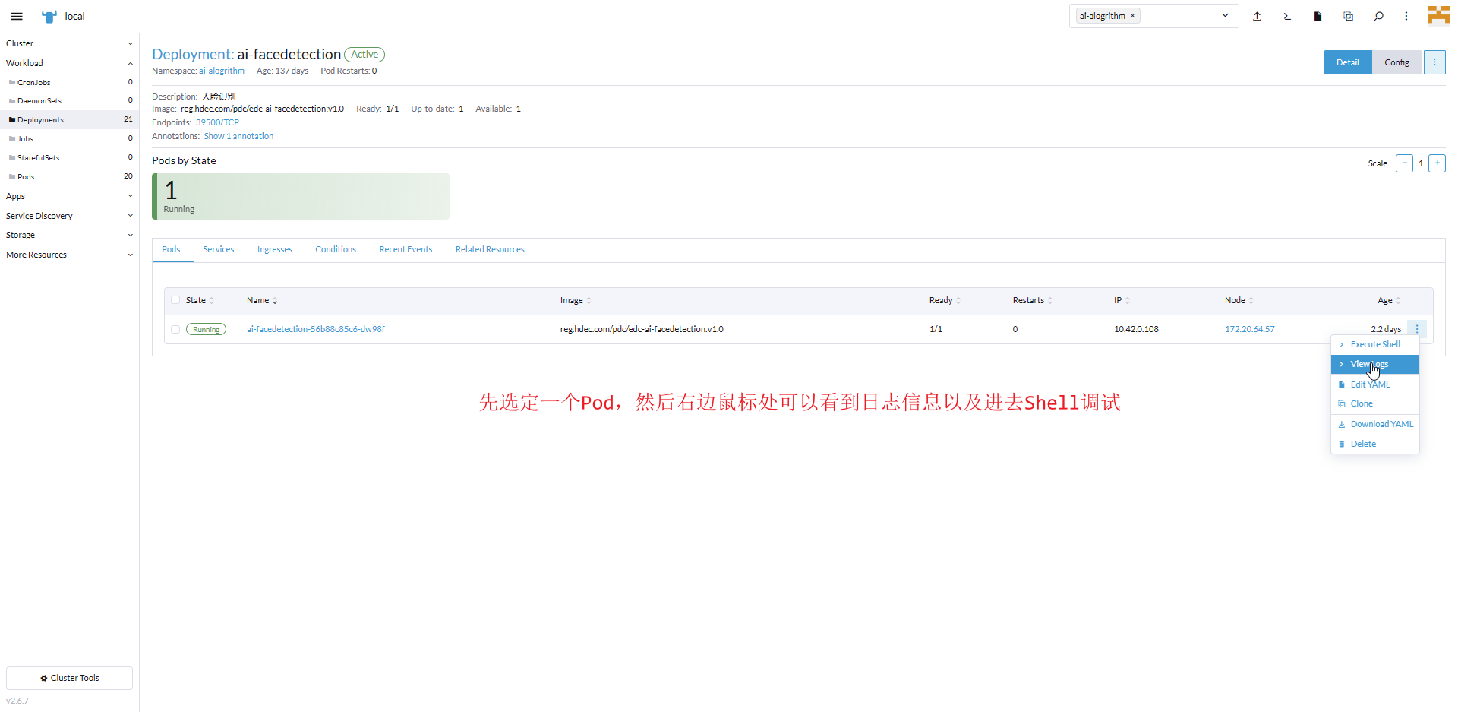Click the 1 Running pods state bar
1458x712 pixels.
tap(301, 196)
